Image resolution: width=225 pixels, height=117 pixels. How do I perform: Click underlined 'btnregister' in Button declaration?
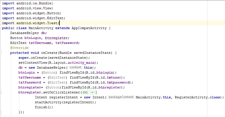click(x=56, y=38)
